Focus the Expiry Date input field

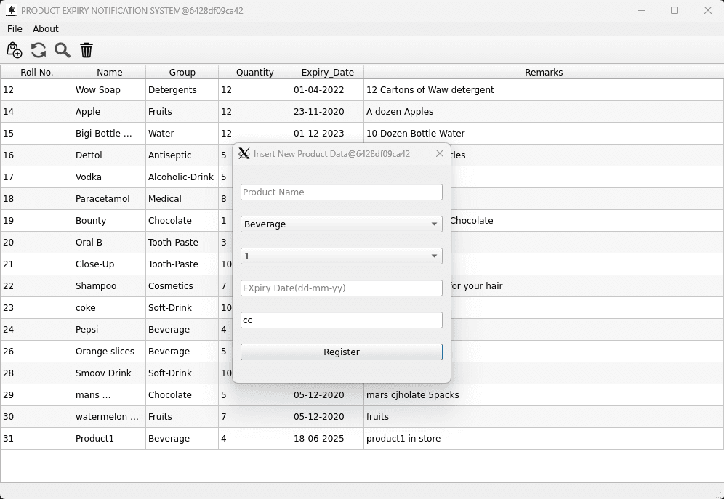pyautogui.click(x=341, y=288)
